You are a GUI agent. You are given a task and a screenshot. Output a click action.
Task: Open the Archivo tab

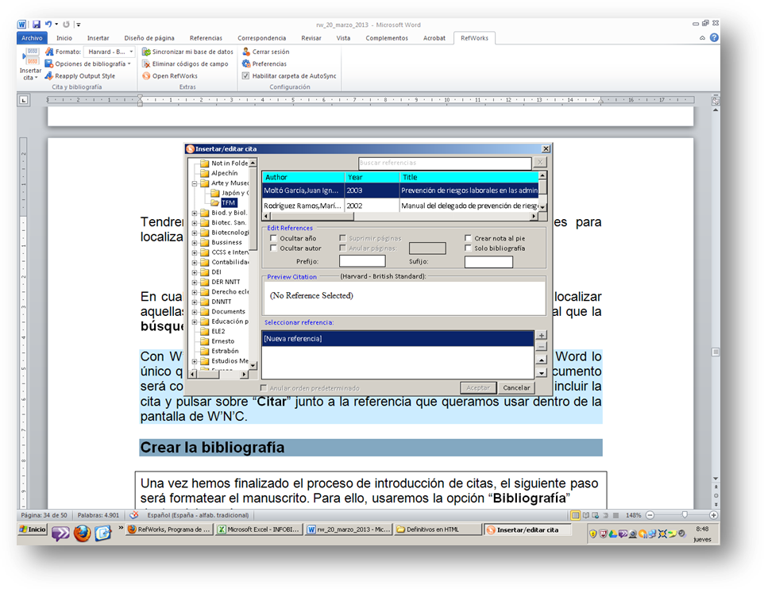click(32, 38)
